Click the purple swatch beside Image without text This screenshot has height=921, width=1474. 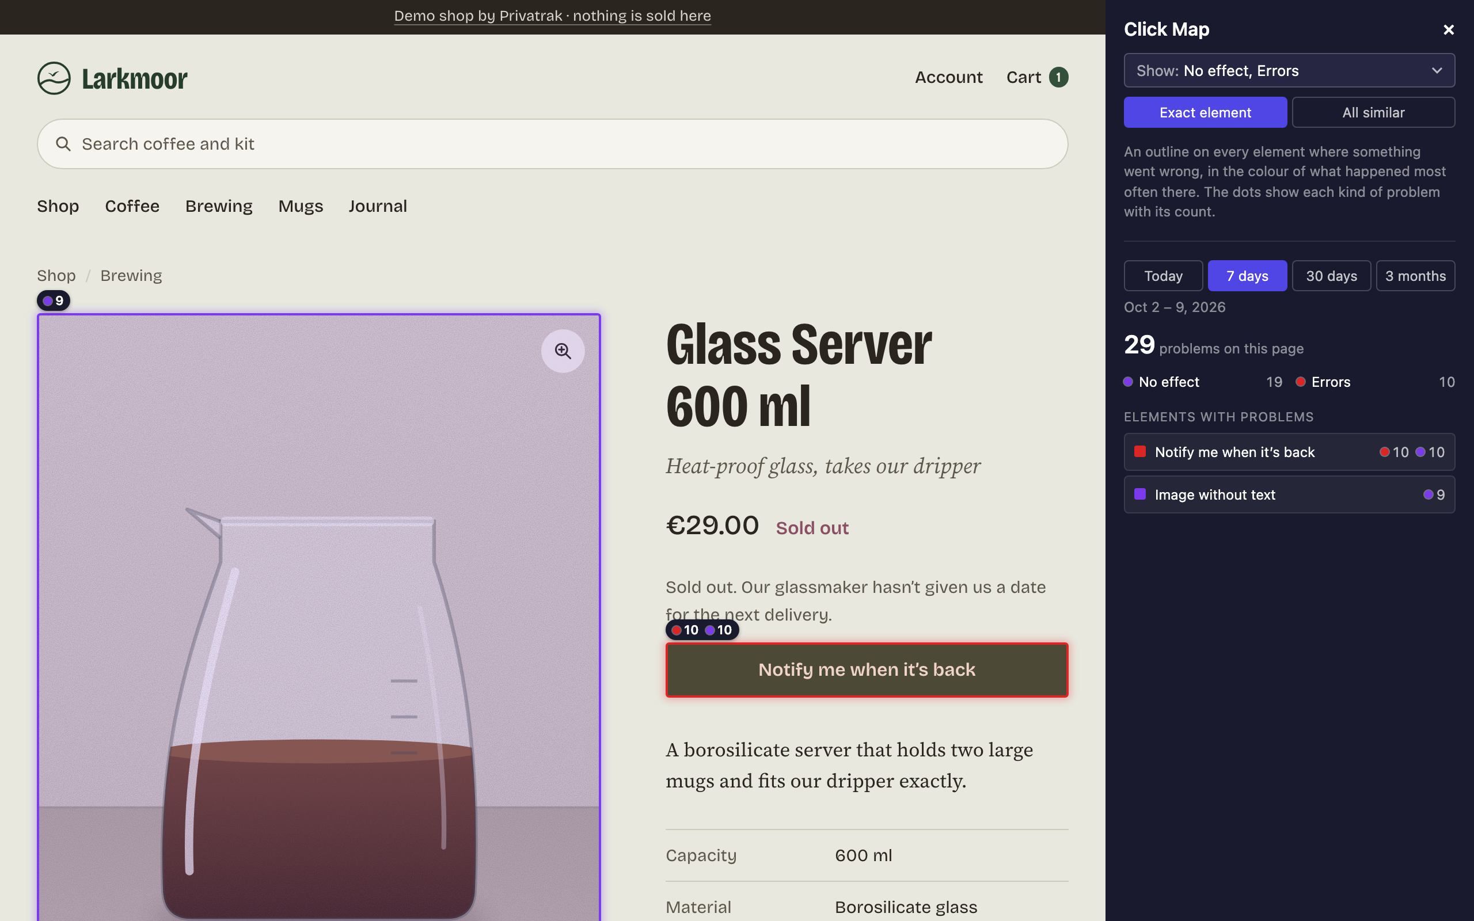tap(1139, 494)
